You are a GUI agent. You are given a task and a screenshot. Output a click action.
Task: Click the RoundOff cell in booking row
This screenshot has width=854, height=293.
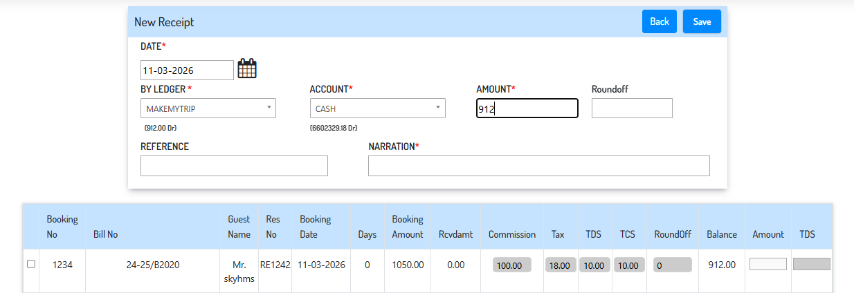click(x=672, y=265)
